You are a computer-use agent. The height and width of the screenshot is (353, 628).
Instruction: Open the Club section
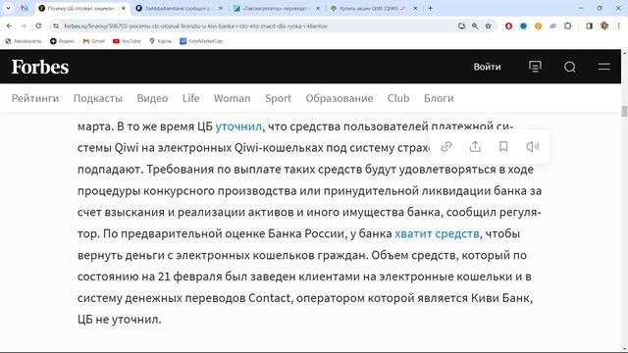coord(398,98)
